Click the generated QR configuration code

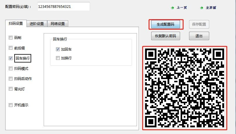pyautogui.click(x=184, y=88)
